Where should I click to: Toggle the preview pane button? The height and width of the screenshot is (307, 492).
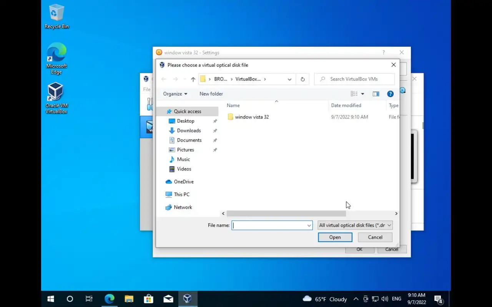pyautogui.click(x=376, y=94)
